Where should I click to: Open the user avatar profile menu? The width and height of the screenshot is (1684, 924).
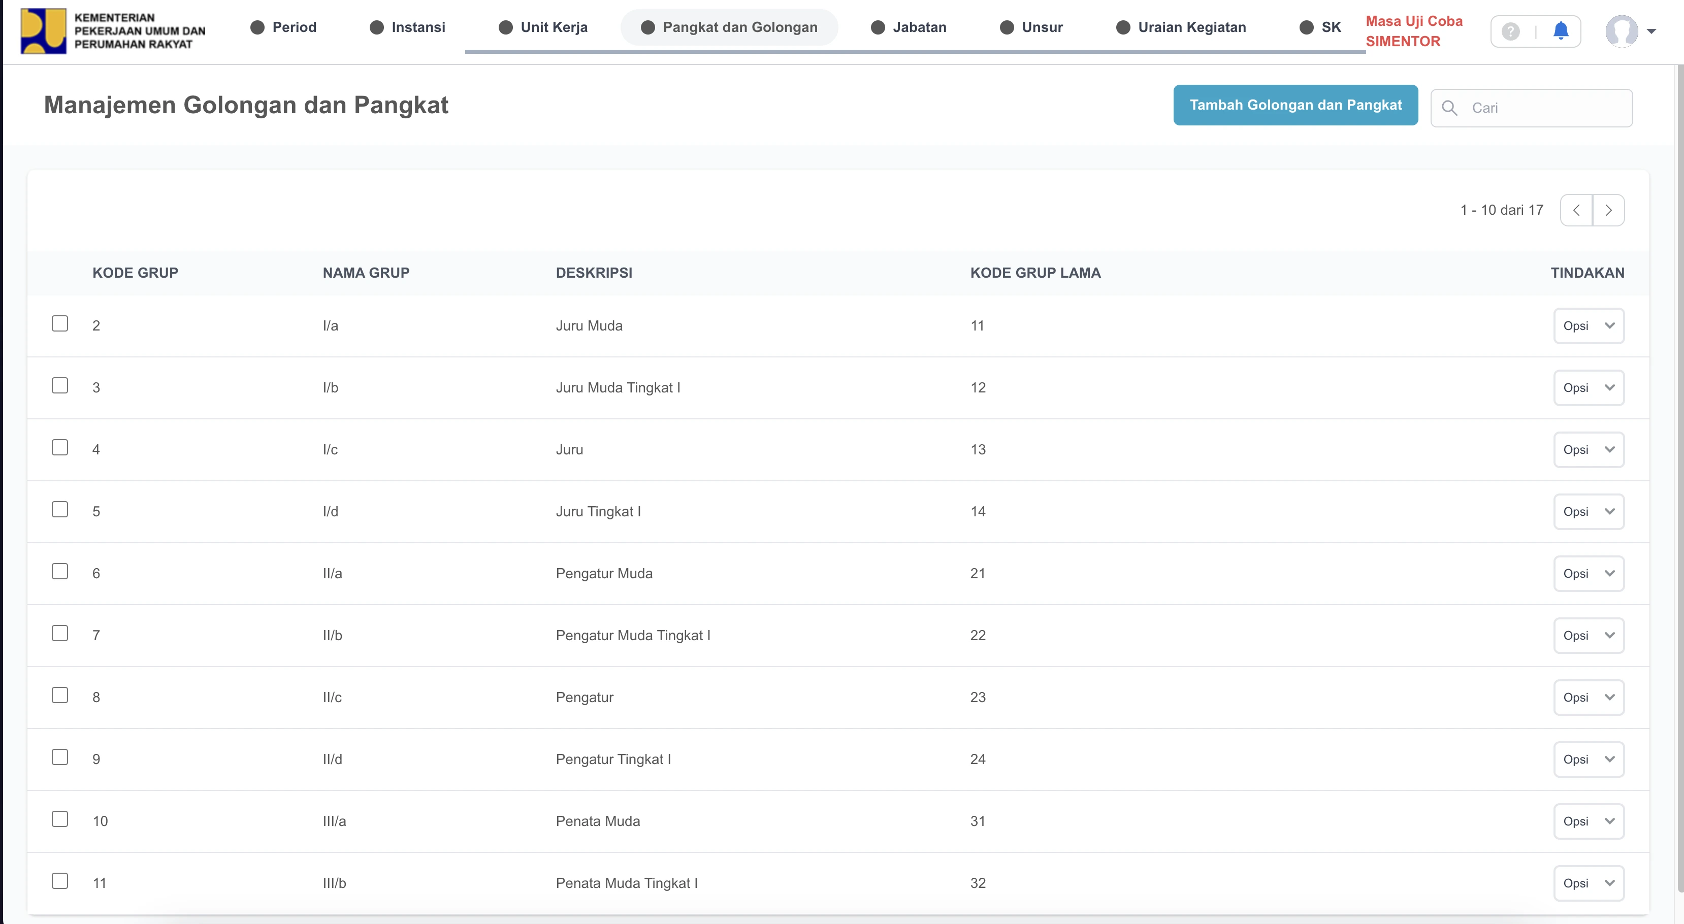coord(1622,30)
